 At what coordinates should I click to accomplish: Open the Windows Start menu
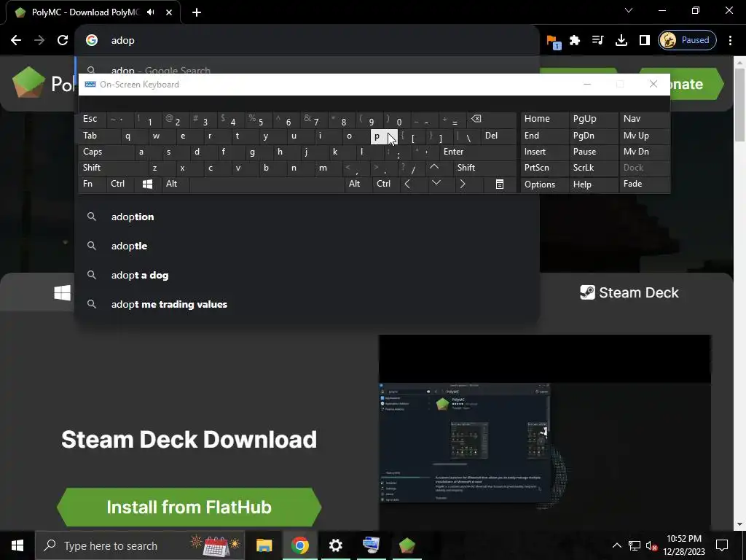coord(17,545)
